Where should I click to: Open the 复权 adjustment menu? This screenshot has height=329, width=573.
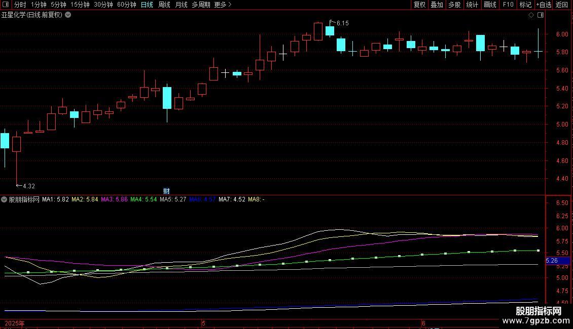[x=419, y=5]
